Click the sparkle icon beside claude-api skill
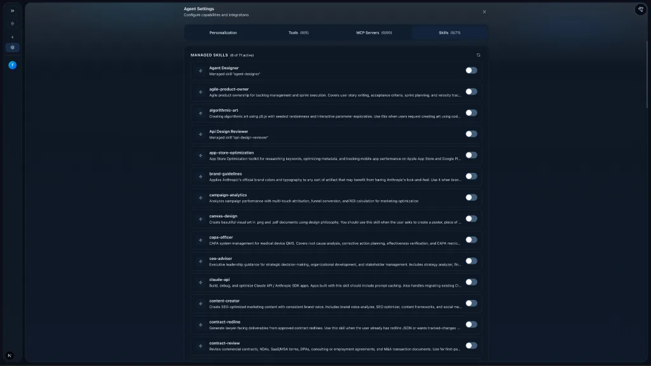This screenshot has height=366, width=651. (x=201, y=282)
